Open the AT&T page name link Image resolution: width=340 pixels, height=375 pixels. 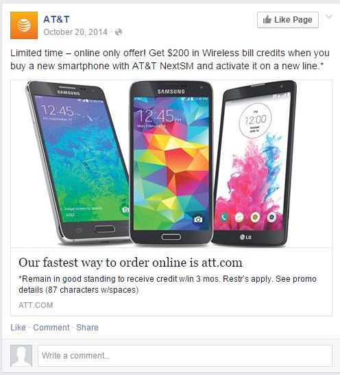[x=56, y=19]
